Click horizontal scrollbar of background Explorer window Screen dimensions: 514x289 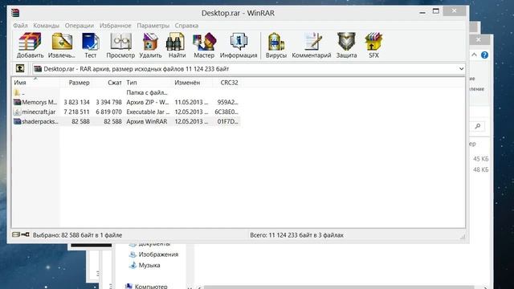tap(339, 287)
